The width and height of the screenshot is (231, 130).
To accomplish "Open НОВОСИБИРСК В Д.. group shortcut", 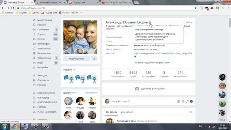I will 47,102.
